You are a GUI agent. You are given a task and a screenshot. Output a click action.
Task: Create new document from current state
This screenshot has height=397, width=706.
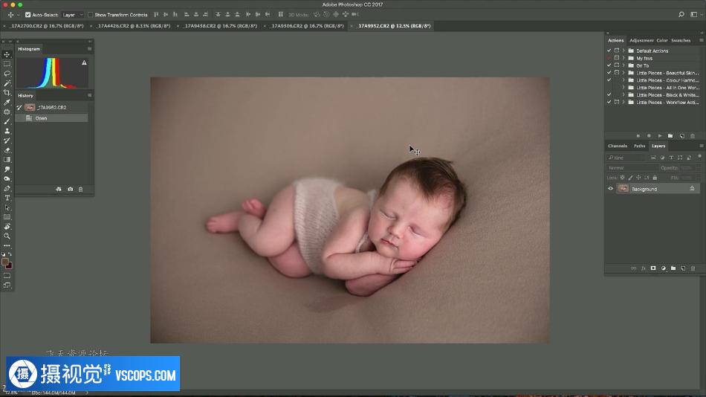tap(59, 190)
